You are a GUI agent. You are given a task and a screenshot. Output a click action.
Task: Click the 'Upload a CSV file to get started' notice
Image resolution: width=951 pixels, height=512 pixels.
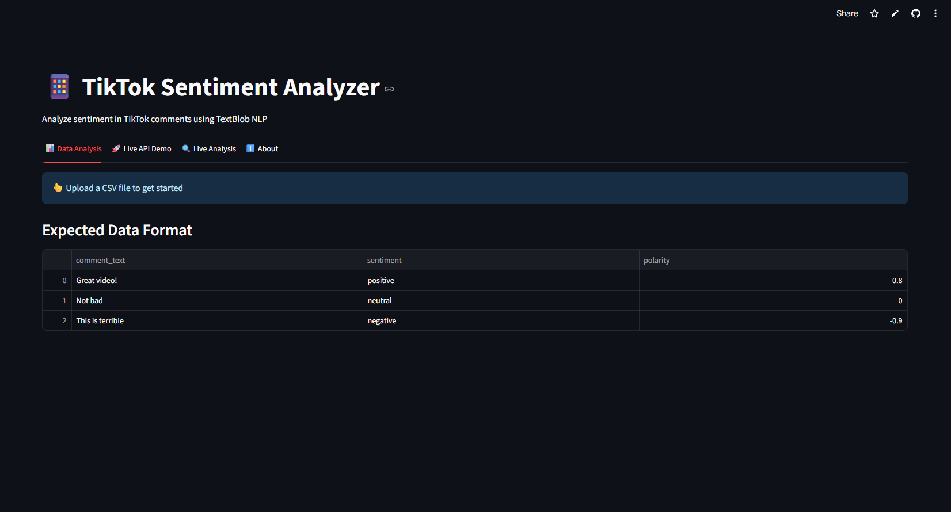[475, 188]
